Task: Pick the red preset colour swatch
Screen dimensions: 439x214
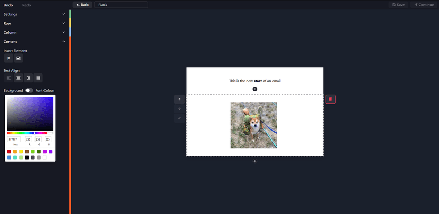Action: point(9,152)
